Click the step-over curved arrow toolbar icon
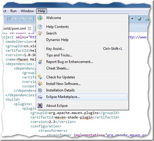The image size is (154, 141). [22, 18]
